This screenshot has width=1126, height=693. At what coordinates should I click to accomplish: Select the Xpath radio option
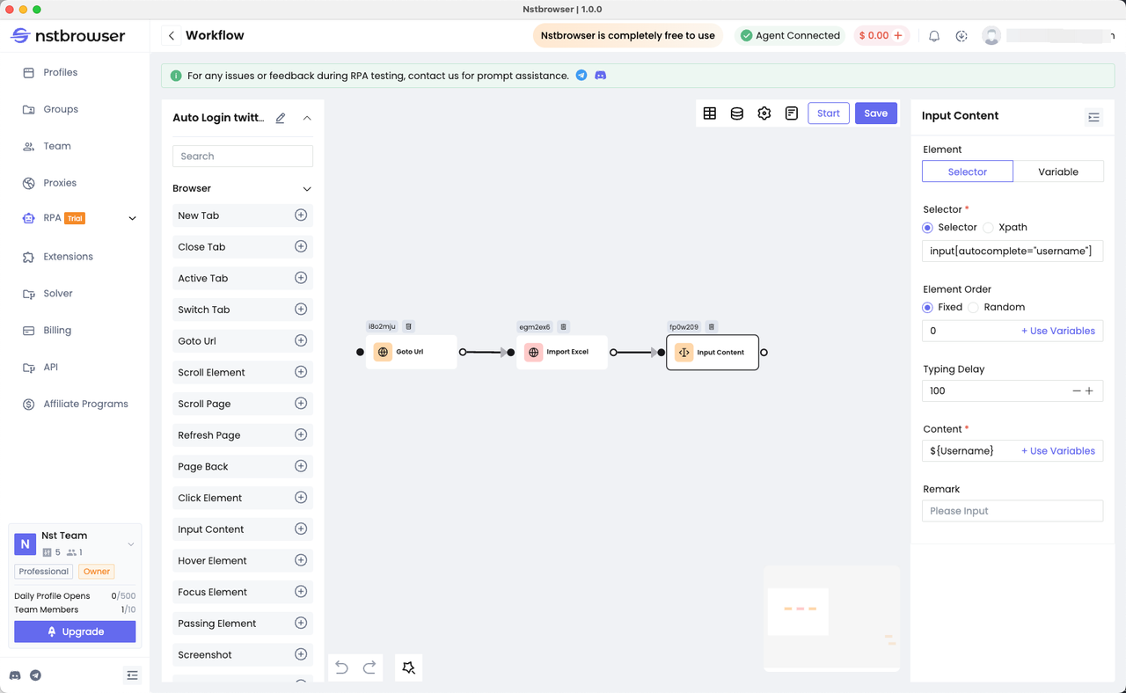[x=989, y=228]
